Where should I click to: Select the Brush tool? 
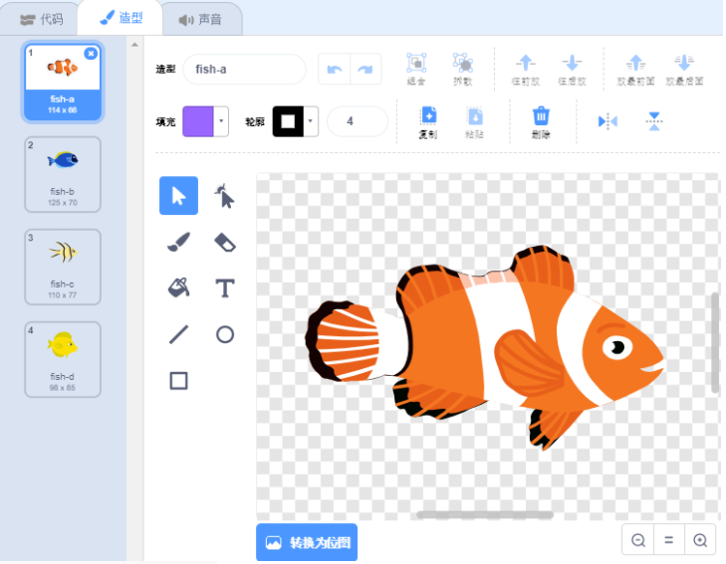pyautogui.click(x=178, y=242)
